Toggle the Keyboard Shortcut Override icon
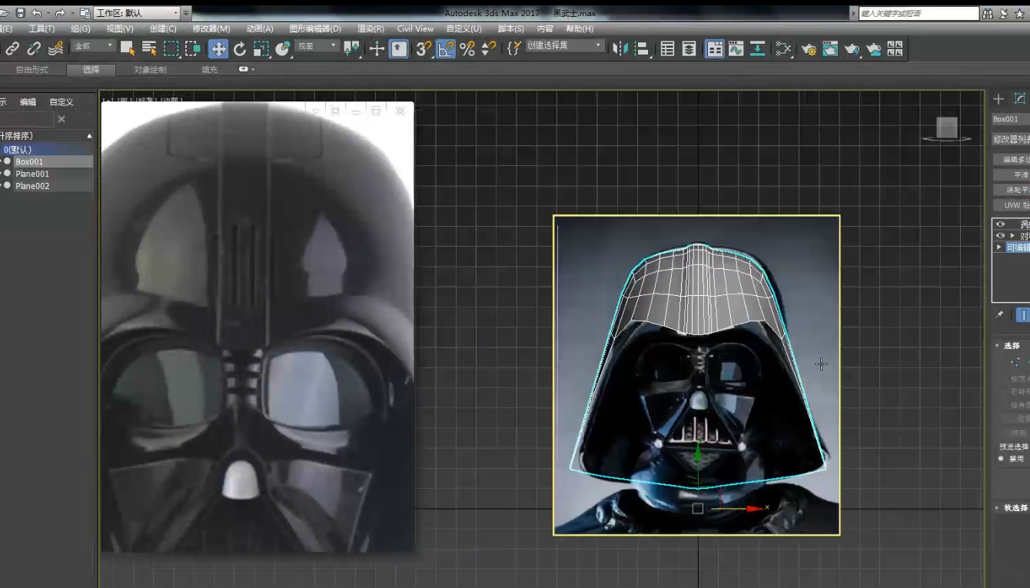1030x588 pixels. click(x=398, y=48)
